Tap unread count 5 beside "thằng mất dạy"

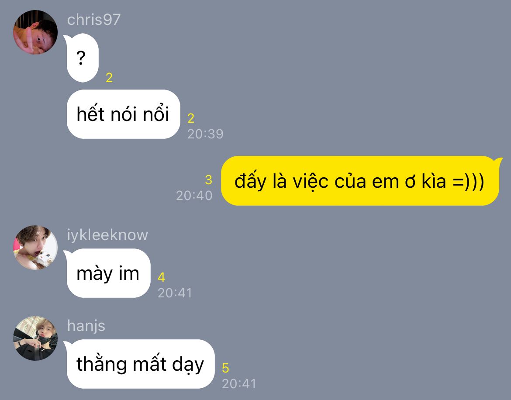click(225, 368)
